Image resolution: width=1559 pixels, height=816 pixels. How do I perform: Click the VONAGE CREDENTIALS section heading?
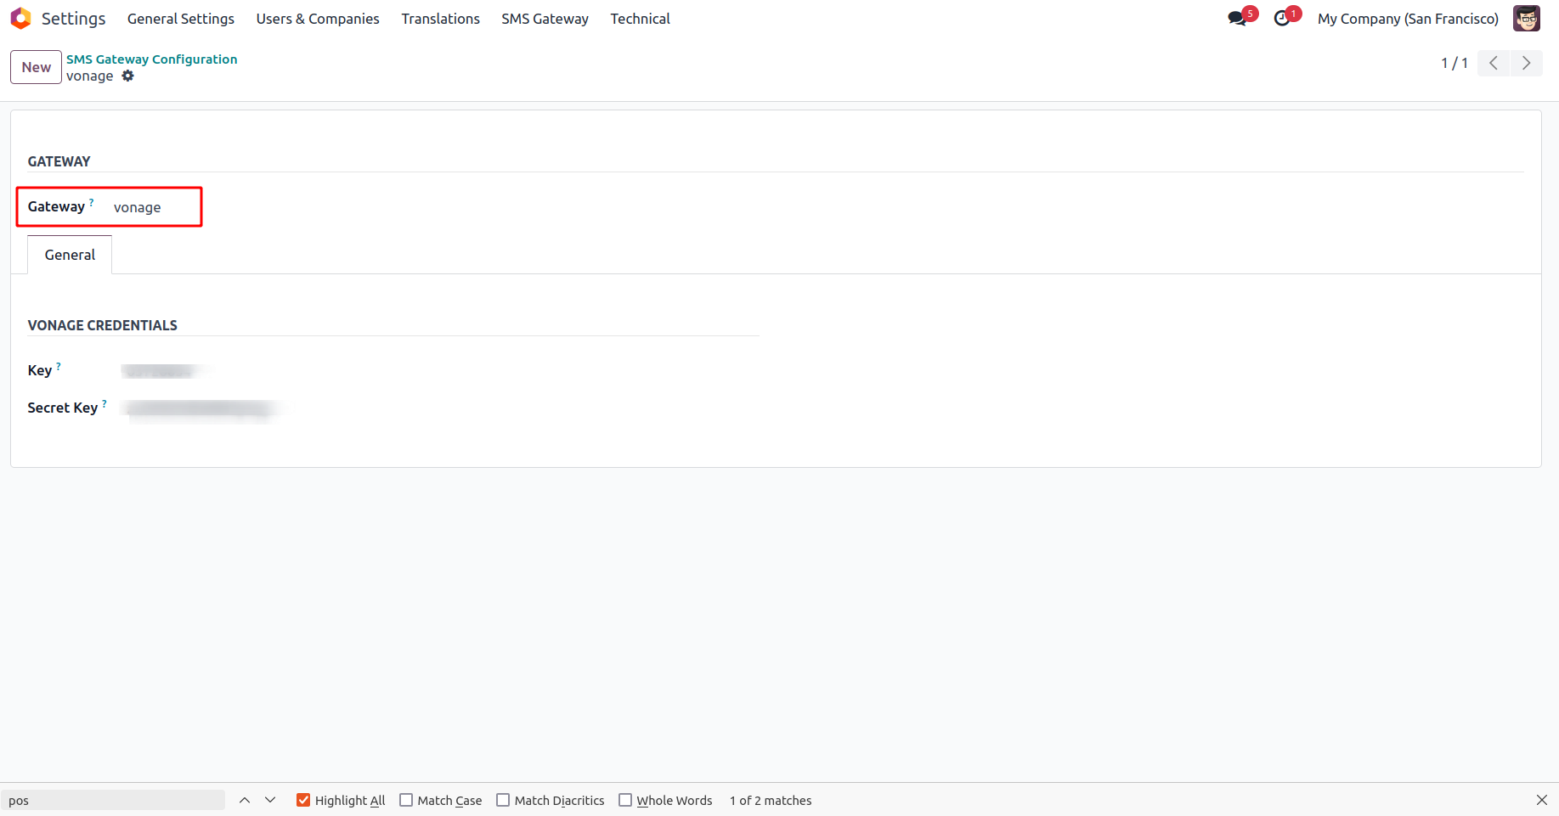(103, 325)
